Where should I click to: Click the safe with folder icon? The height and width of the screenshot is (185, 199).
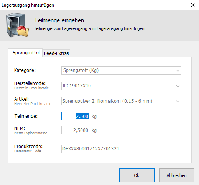point(17,25)
